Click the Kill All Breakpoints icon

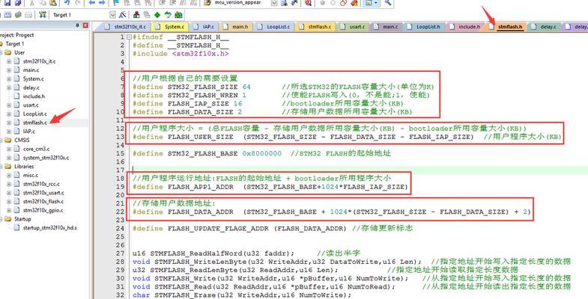click(x=354, y=3)
